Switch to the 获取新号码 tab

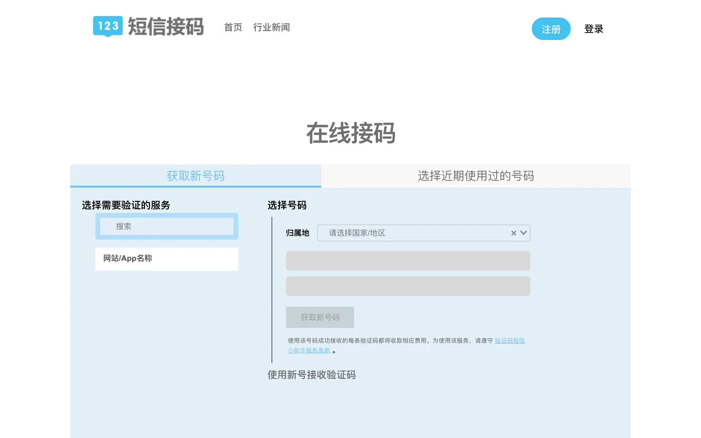pyautogui.click(x=195, y=176)
